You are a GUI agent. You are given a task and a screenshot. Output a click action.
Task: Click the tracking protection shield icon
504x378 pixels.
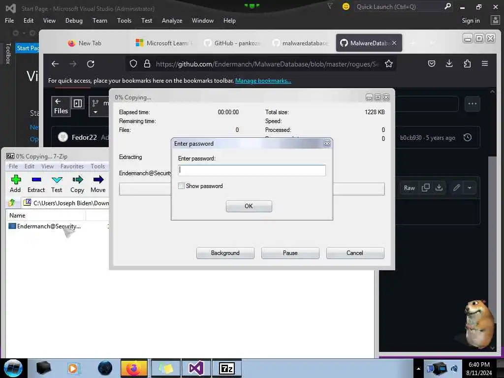point(133,64)
